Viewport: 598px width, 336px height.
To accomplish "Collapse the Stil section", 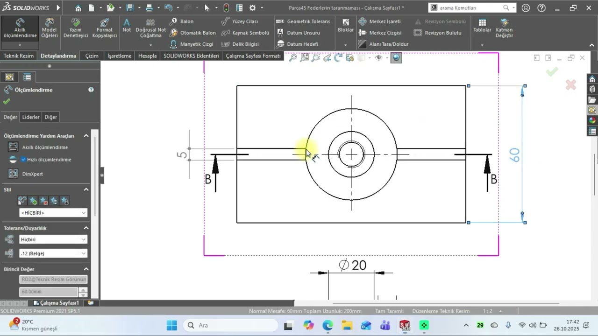I will [x=86, y=189].
